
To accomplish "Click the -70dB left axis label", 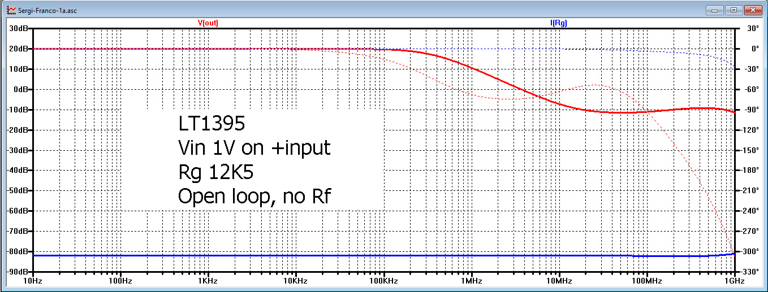I will coord(17,231).
